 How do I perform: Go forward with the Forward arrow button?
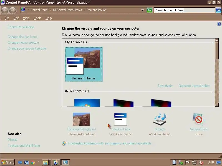click(12, 10)
